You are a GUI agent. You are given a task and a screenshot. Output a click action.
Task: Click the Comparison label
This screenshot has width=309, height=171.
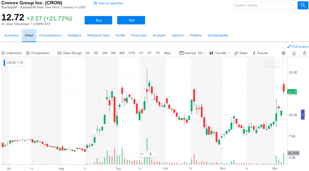click(x=40, y=53)
